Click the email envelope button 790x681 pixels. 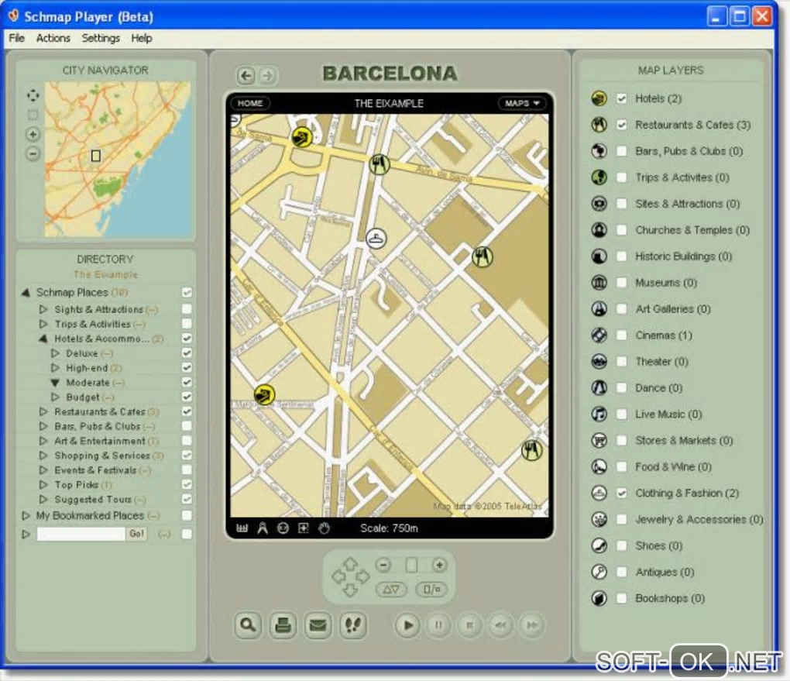[318, 625]
